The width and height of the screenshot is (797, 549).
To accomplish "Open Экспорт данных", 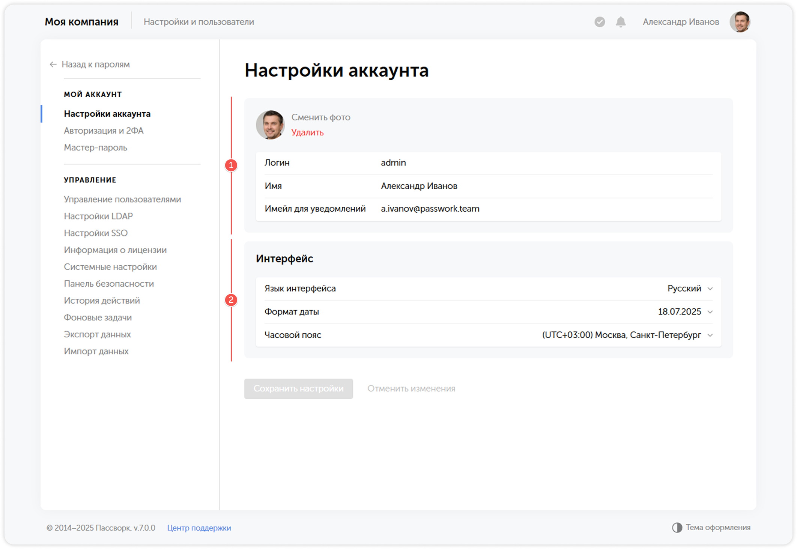I will click(x=97, y=334).
